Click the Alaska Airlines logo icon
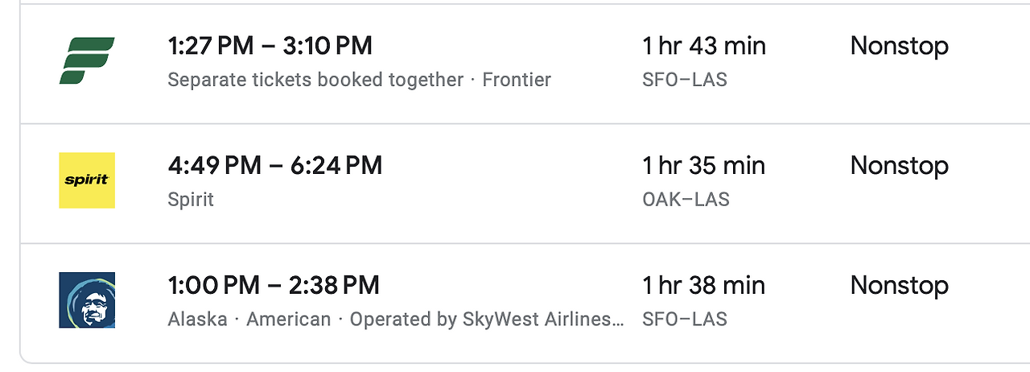The image size is (1030, 372). coord(87,300)
